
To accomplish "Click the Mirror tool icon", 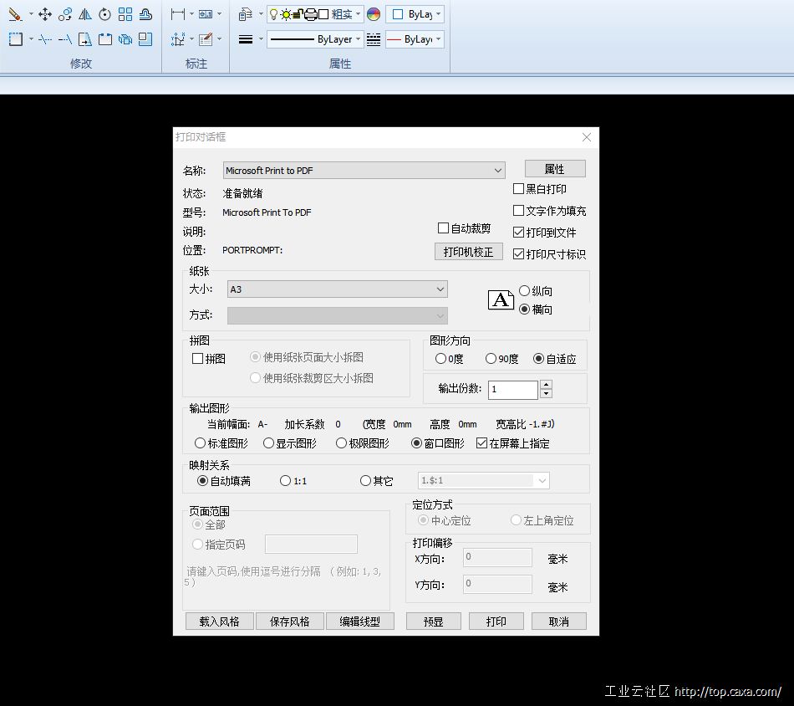I will [x=85, y=14].
